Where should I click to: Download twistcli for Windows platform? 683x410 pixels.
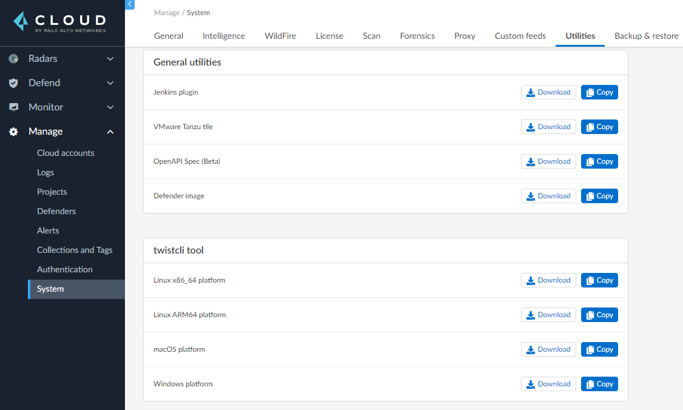click(x=548, y=384)
